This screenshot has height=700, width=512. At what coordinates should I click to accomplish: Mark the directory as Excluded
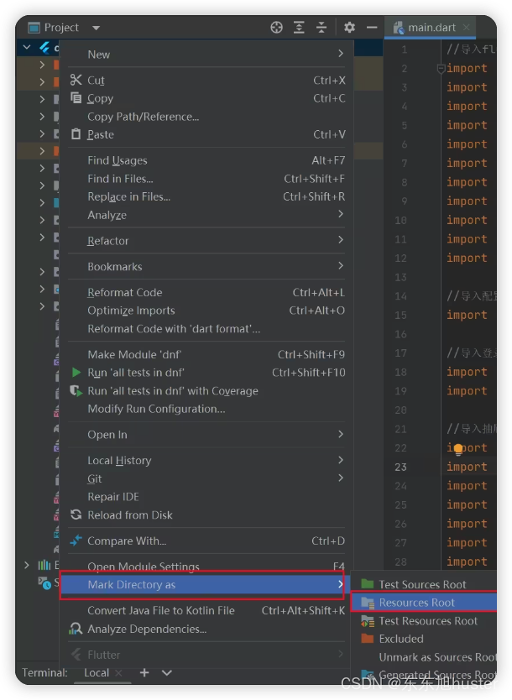(401, 639)
